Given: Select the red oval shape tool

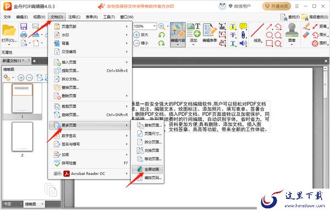Looking at the screenshot, I should (269, 35).
